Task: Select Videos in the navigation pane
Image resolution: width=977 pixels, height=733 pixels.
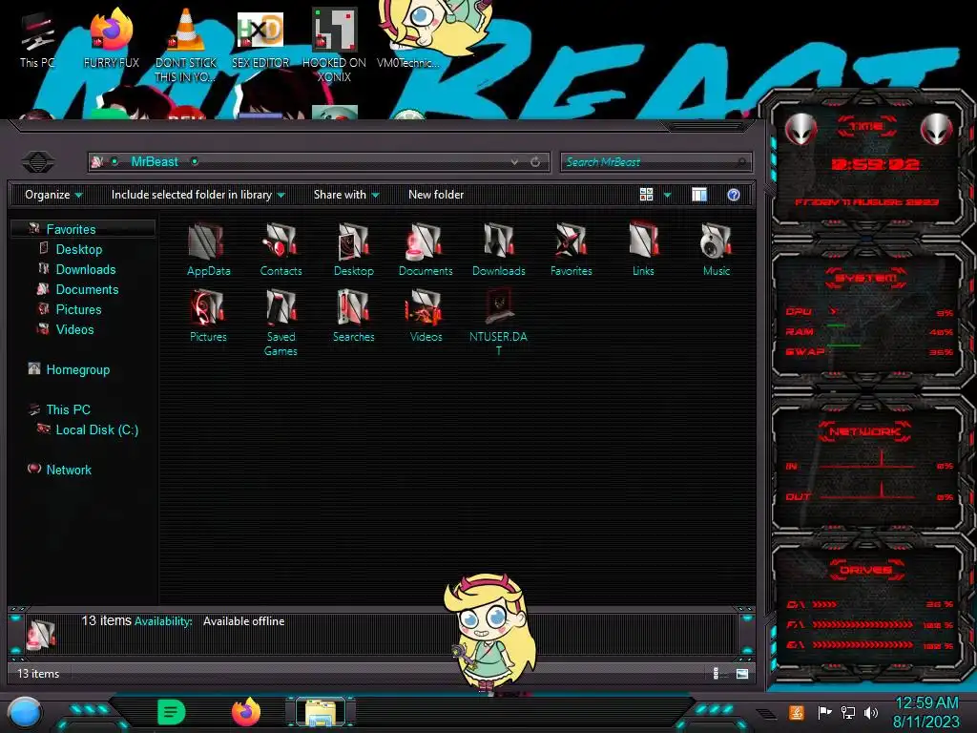Action: (x=74, y=329)
